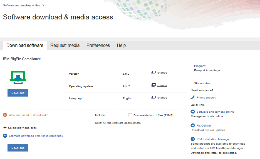260x159 pixels.
Task: Click the popup icon beside Operating system change
Action: 153,85
